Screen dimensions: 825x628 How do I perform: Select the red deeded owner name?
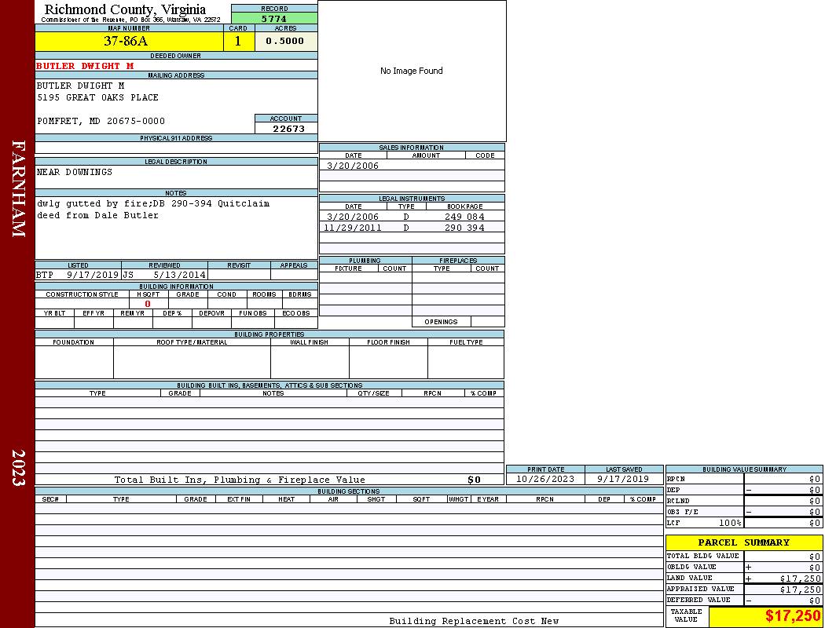click(x=85, y=66)
